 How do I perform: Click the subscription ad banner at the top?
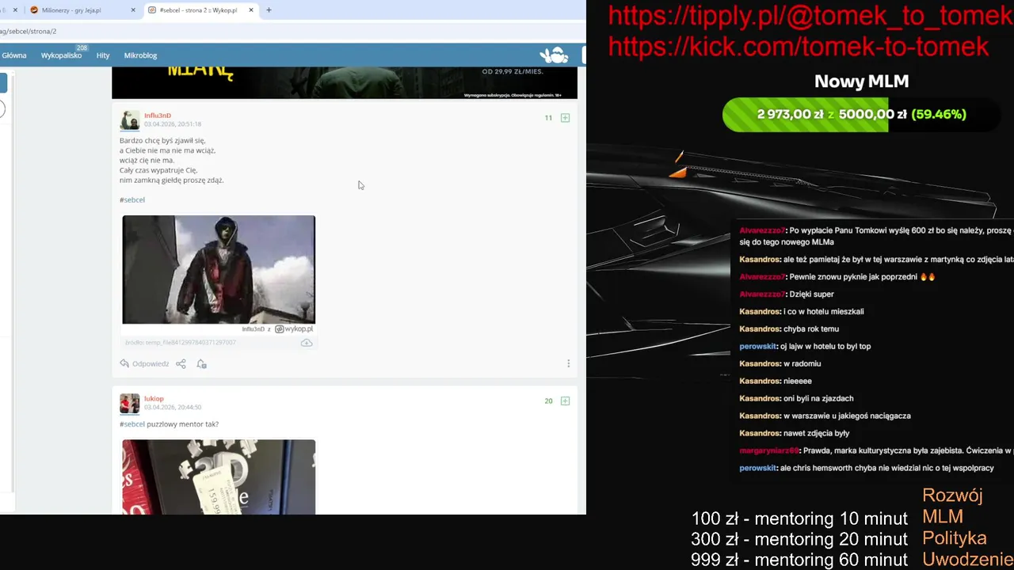[345, 83]
